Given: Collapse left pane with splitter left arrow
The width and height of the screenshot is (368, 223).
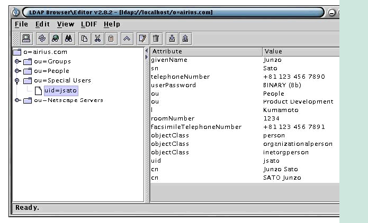Looking at the screenshot, I should click(147, 51).
